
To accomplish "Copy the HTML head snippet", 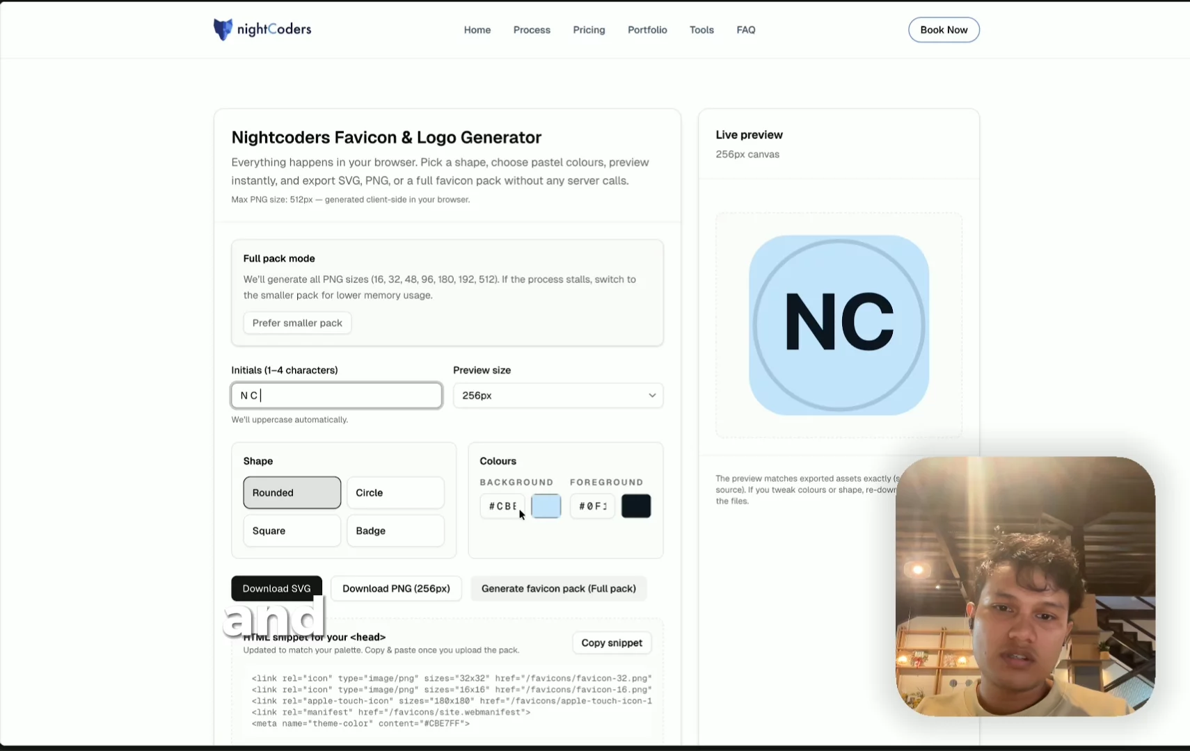I will coord(611,643).
